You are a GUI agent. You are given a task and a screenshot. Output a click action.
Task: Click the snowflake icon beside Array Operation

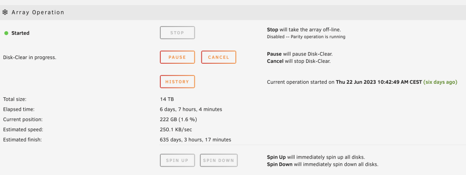coord(5,13)
